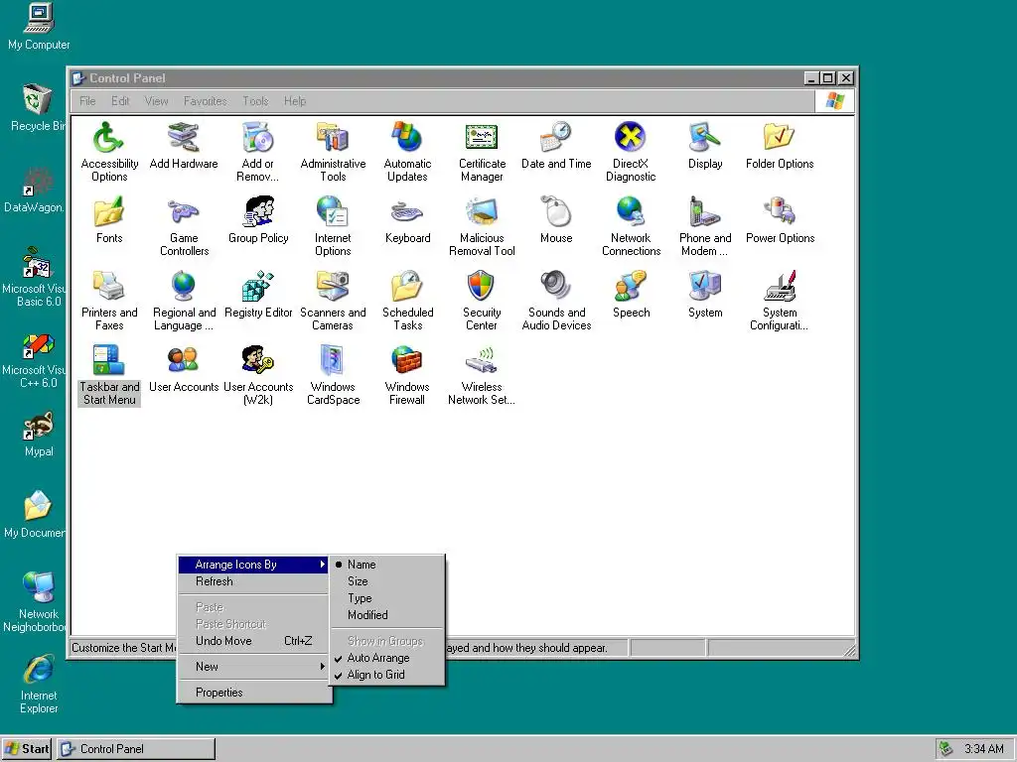Open Security Center icon
This screenshot has width=1017, height=762.
[482, 287]
